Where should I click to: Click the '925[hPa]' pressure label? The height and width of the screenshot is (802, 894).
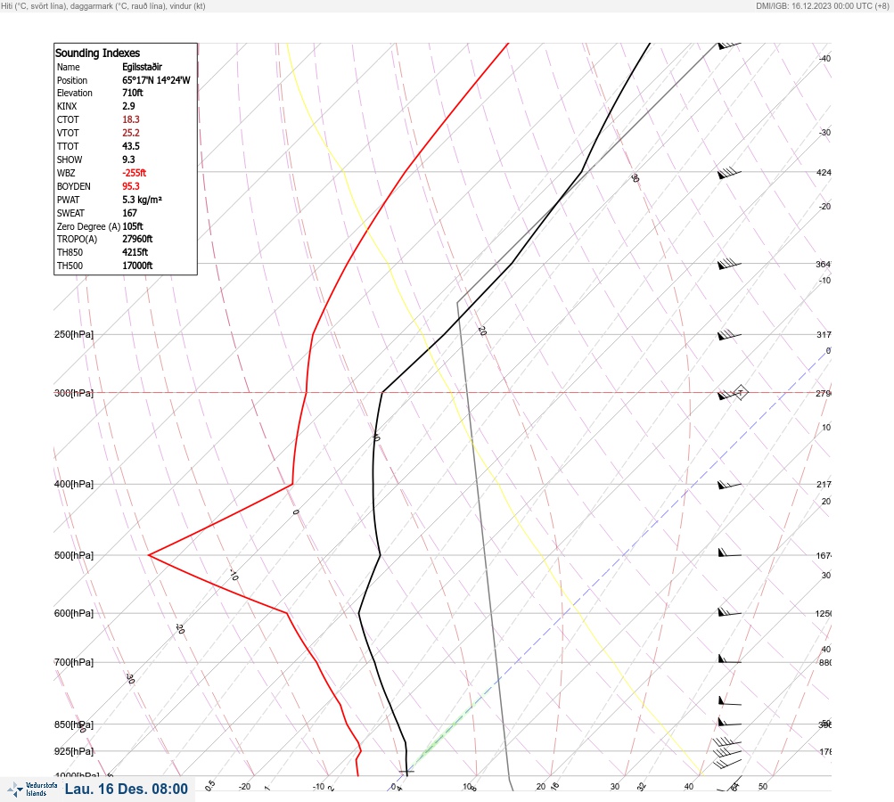[74, 751]
